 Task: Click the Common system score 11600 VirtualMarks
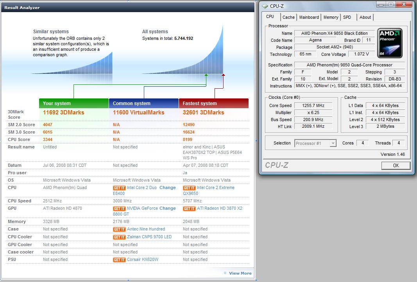(139, 112)
